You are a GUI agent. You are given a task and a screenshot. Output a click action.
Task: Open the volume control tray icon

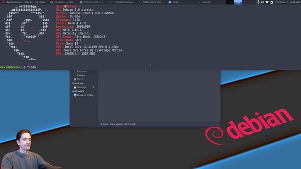[262, 2]
